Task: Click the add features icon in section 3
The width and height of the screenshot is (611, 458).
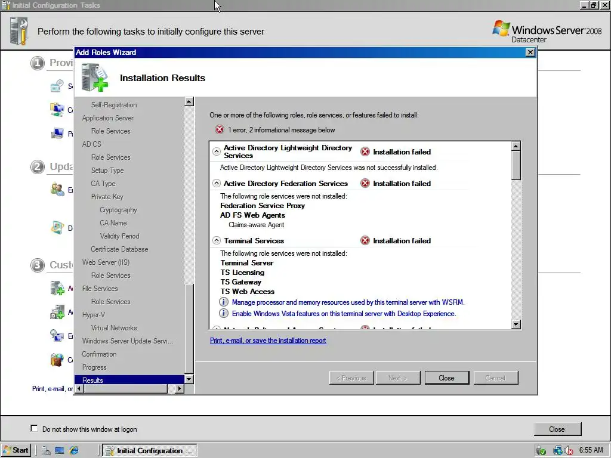Action: click(57, 312)
